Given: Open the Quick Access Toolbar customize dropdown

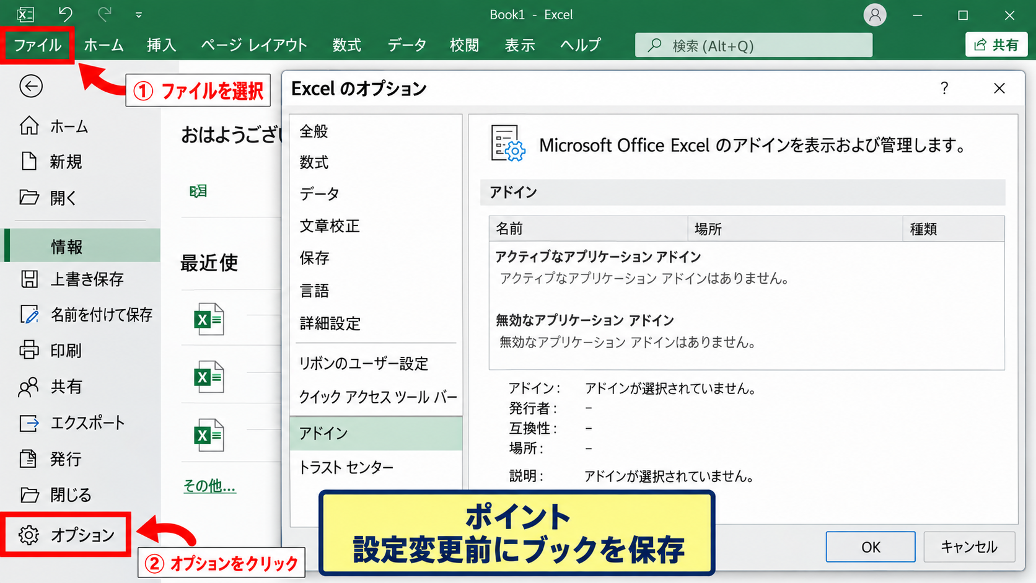Looking at the screenshot, I should click(x=139, y=15).
